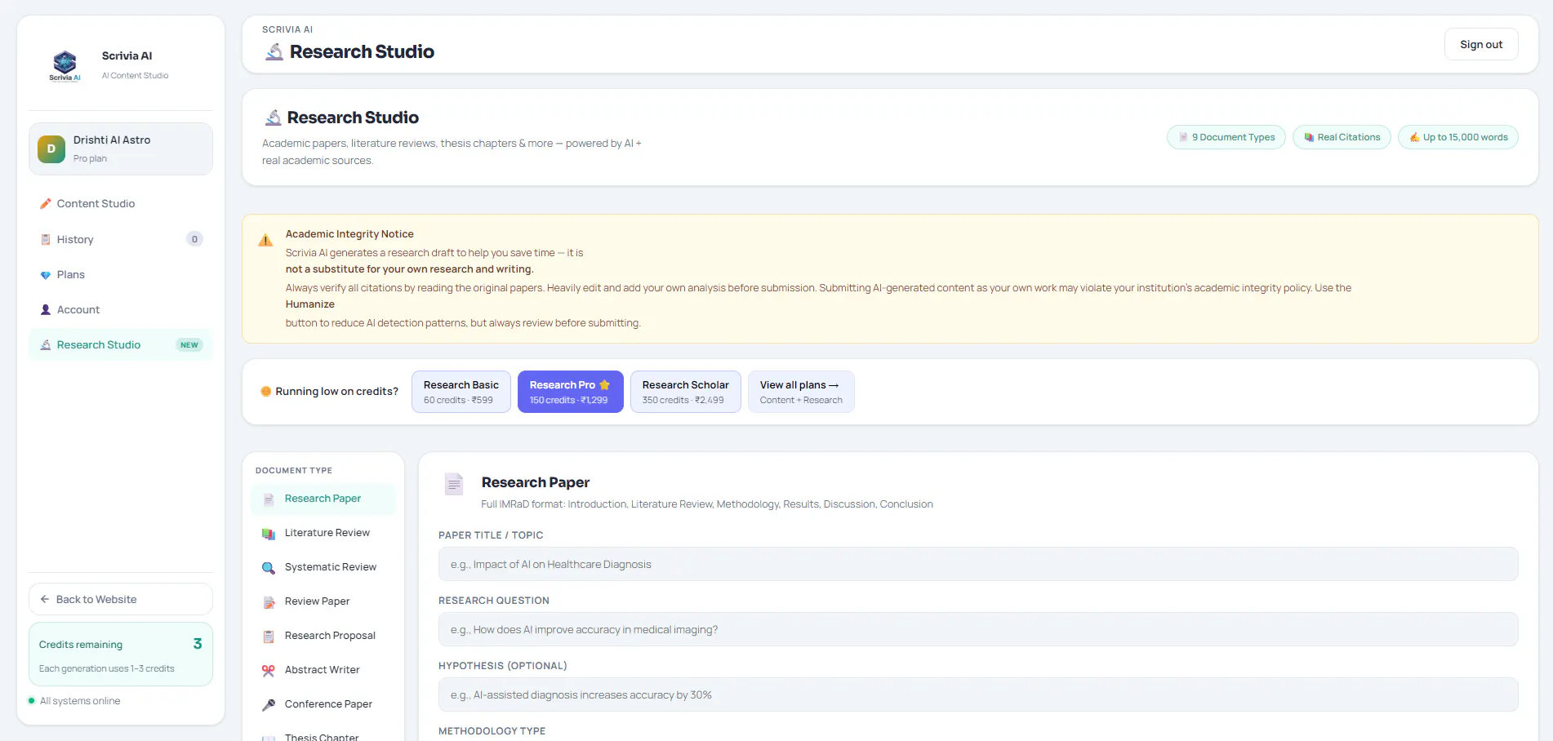
Task: Open Content Studio from the sidebar
Action: coord(121,204)
